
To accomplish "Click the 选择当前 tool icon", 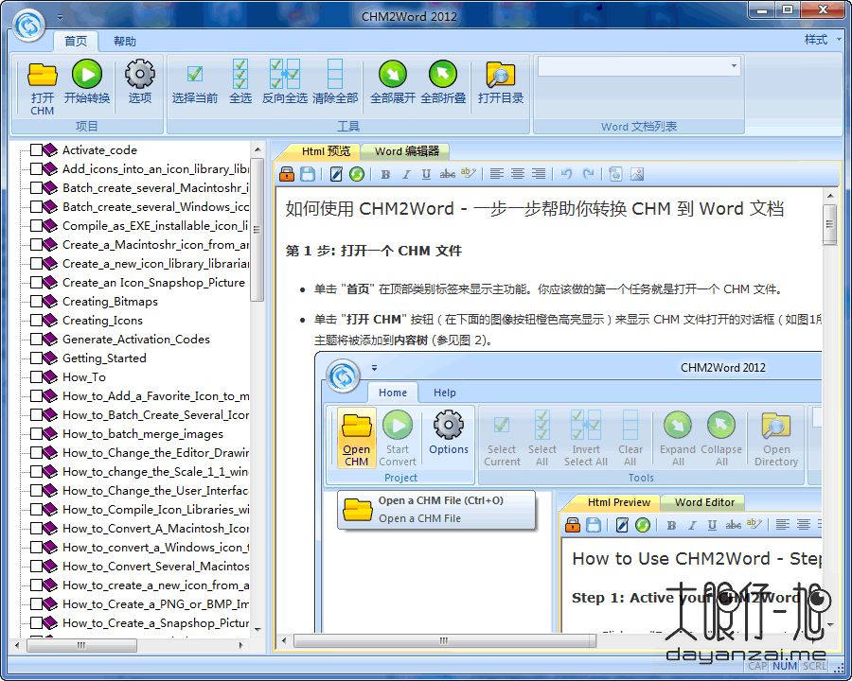I will (x=194, y=82).
